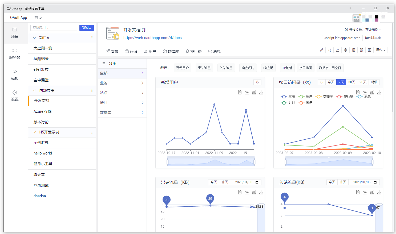
Task: Open the 服务器 sidebar section
Action: click(x=15, y=54)
